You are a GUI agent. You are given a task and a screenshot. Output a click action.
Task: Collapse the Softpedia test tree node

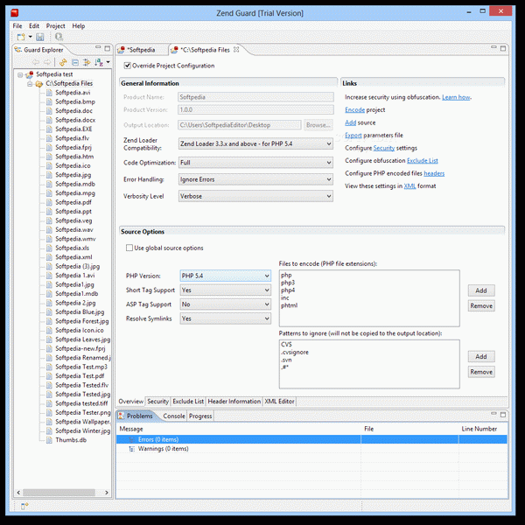18,74
